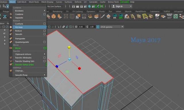Image resolution: width=184 pixels, height=110 pixels.
Task: Click the Stitch shelf icon
Action: pos(84,16)
